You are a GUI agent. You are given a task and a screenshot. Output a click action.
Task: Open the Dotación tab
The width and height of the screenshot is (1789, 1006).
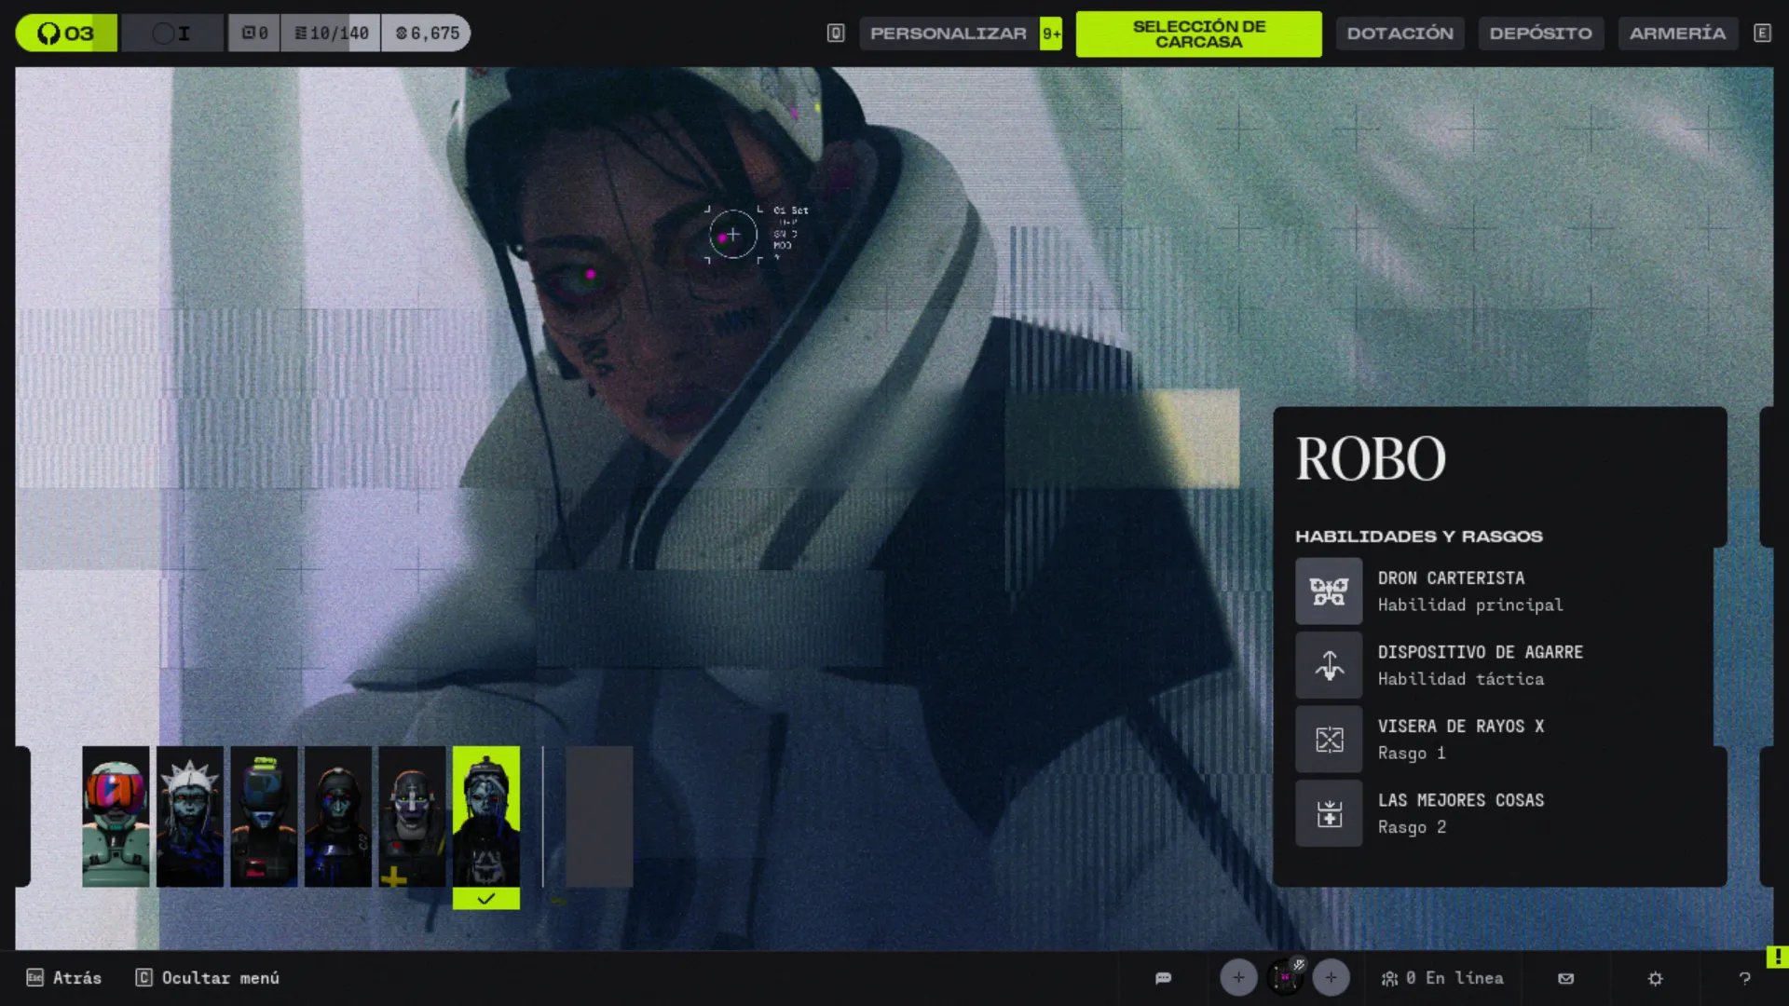point(1400,34)
